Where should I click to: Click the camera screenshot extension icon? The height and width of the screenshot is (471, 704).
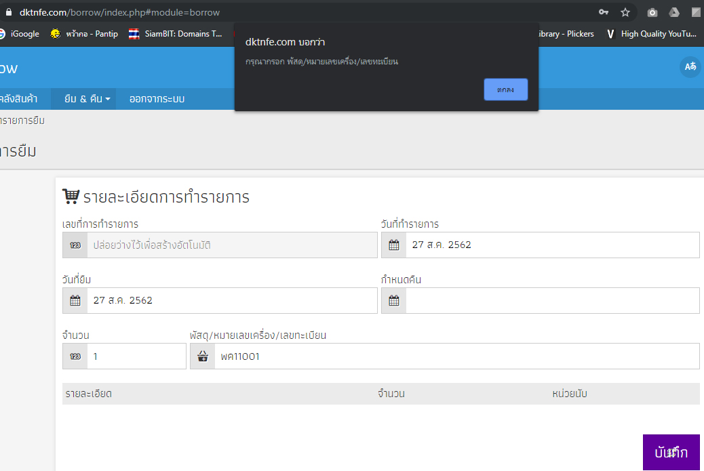click(x=652, y=13)
